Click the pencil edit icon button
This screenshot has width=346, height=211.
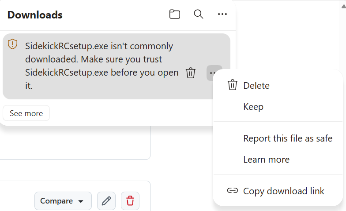click(106, 201)
